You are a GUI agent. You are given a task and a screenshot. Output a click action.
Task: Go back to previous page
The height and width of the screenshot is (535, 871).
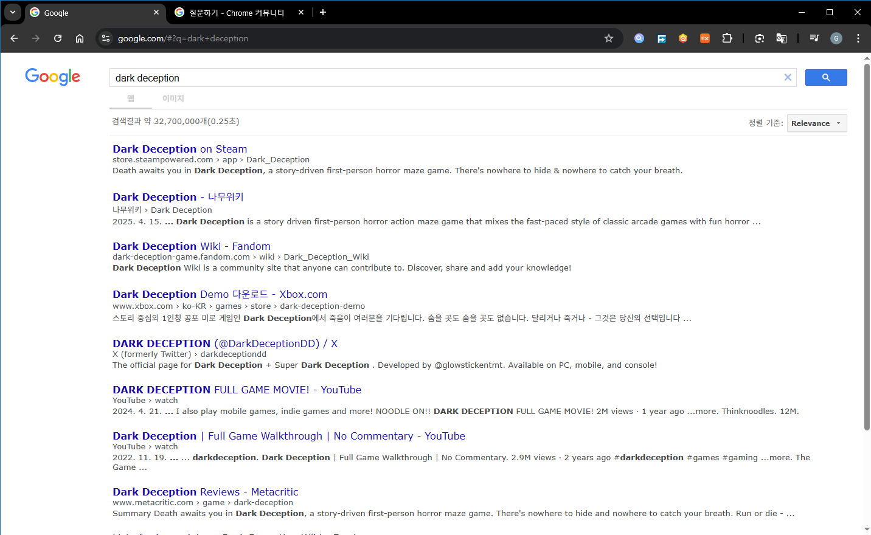[14, 38]
